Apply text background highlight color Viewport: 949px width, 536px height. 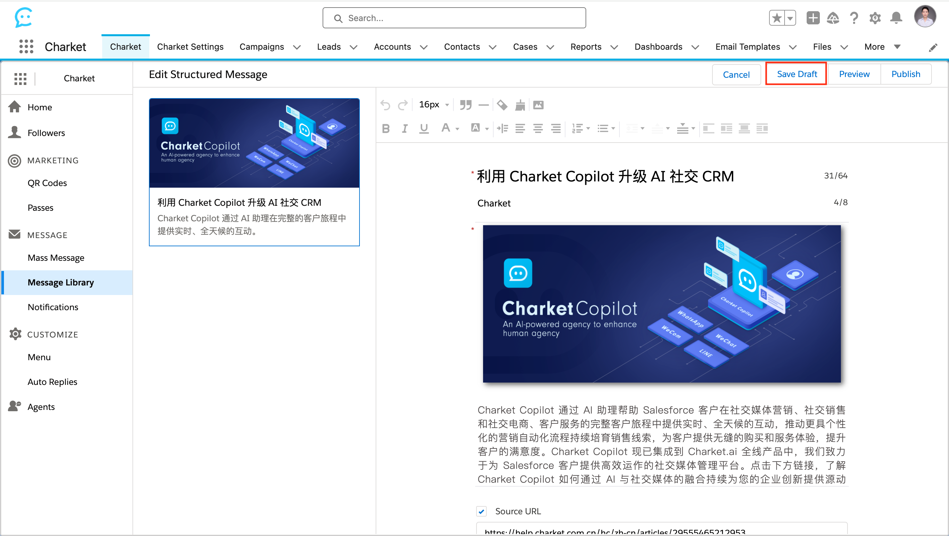pyautogui.click(x=475, y=128)
